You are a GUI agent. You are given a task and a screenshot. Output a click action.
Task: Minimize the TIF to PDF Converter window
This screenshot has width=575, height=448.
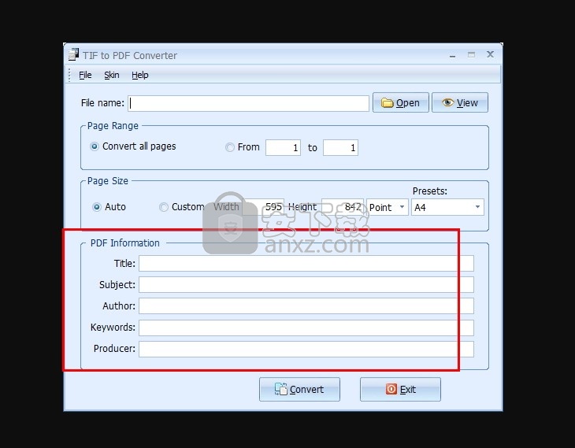pos(453,56)
